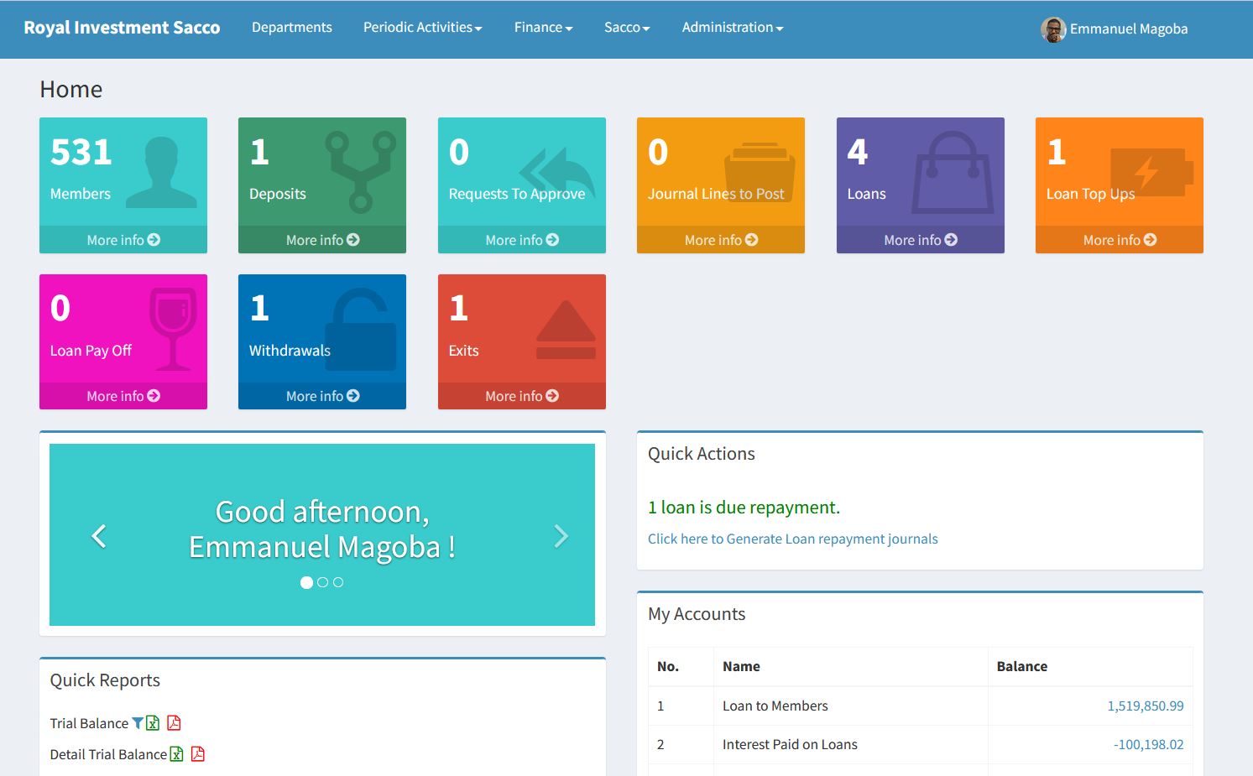Screen dimensions: 1253x776
Task: Open the 1,519,850.99 Loan to Members balance
Action: pyautogui.click(x=1145, y=706)
